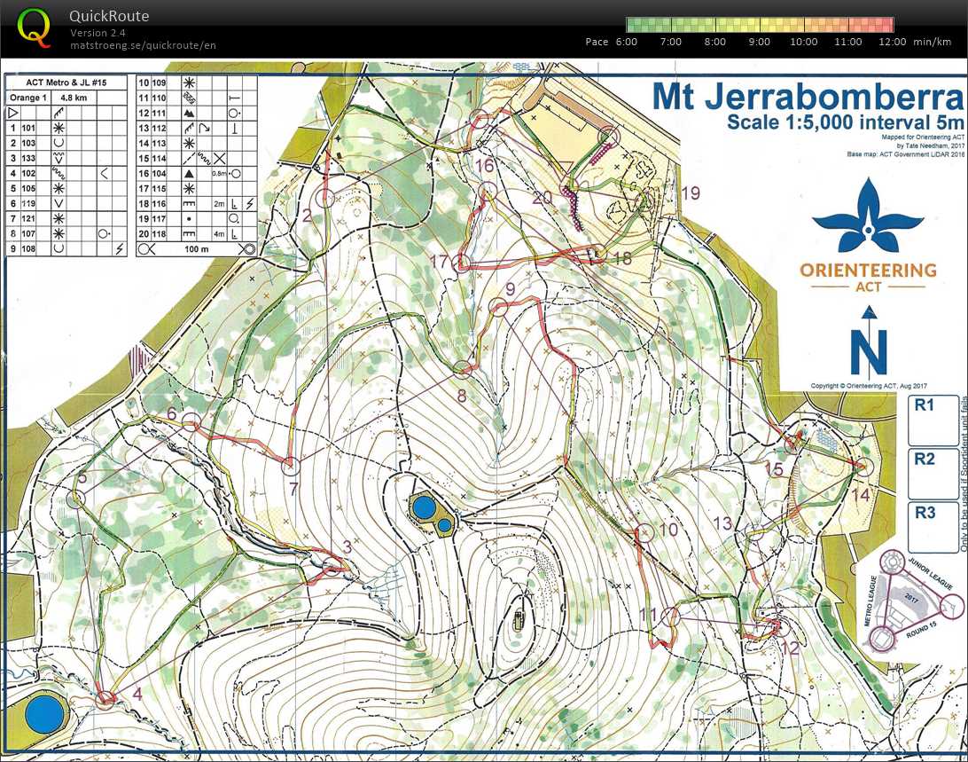Click the Orienteering ACT flower logo

pyautogui.click(x=867, y=217)
